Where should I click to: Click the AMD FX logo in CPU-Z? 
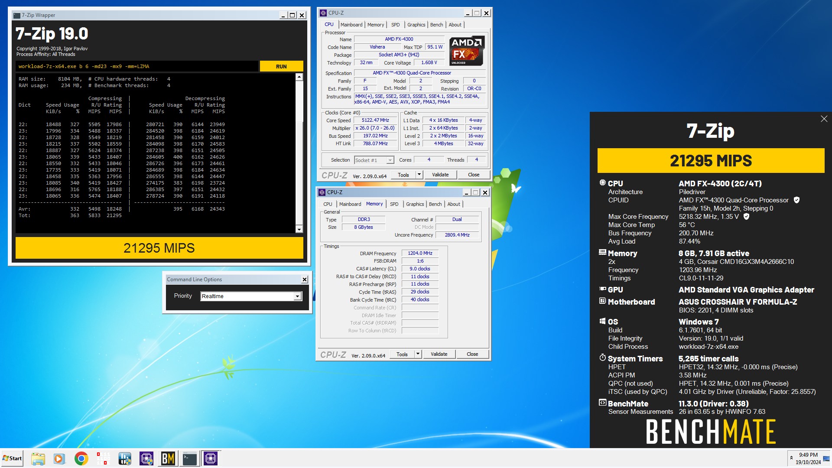(467, 51)
